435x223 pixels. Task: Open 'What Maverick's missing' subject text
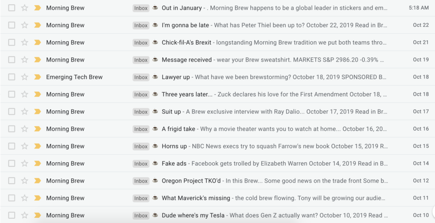coord(196,198)
